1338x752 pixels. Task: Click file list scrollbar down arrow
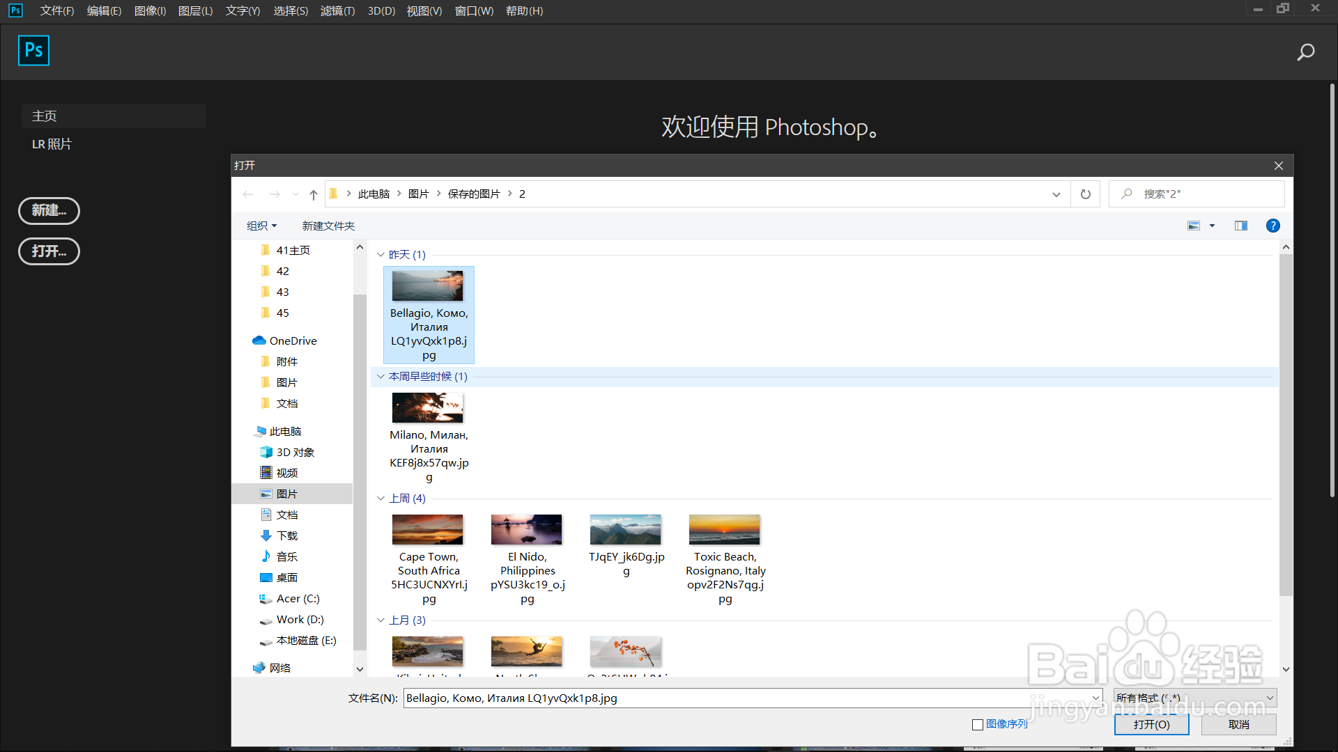click(1286, 669)
